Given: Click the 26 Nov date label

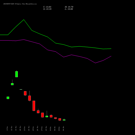Looking at the screenshot, I should coord(38,129).
